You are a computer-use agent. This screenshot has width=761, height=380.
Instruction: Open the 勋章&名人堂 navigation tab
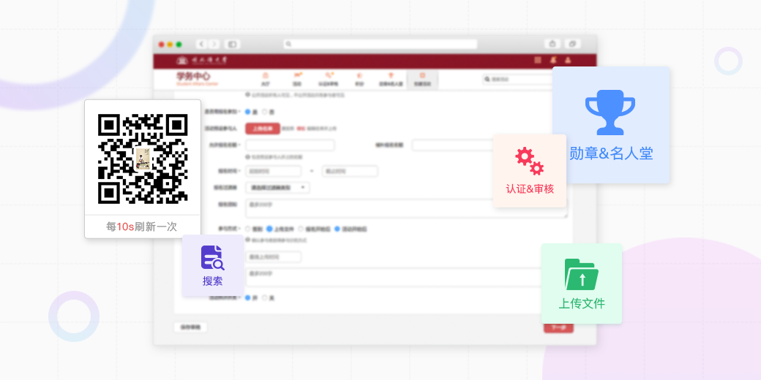tap(391, 80)
